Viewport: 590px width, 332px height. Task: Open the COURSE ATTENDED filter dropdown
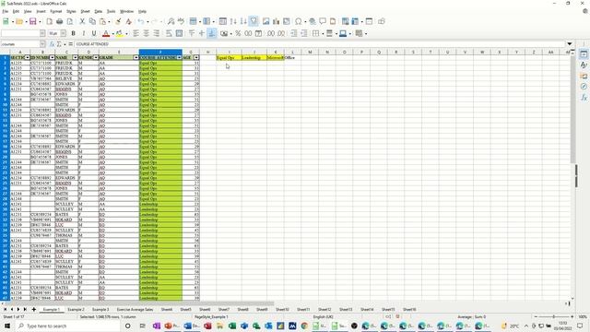point(180,57)
